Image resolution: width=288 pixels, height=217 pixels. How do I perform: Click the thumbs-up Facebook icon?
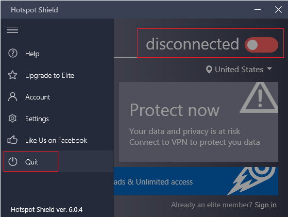coord(12,140)
